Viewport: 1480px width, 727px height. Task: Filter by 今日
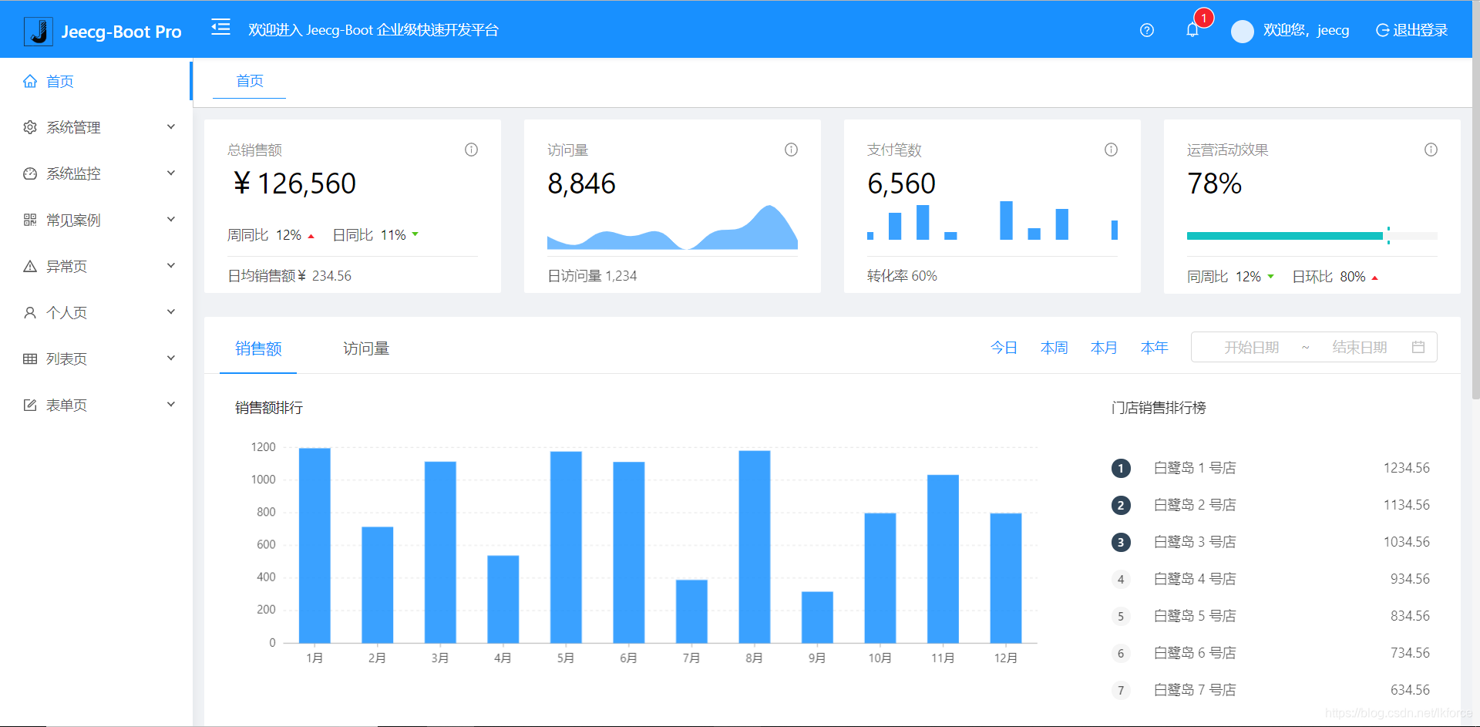tap(1004, 348)
